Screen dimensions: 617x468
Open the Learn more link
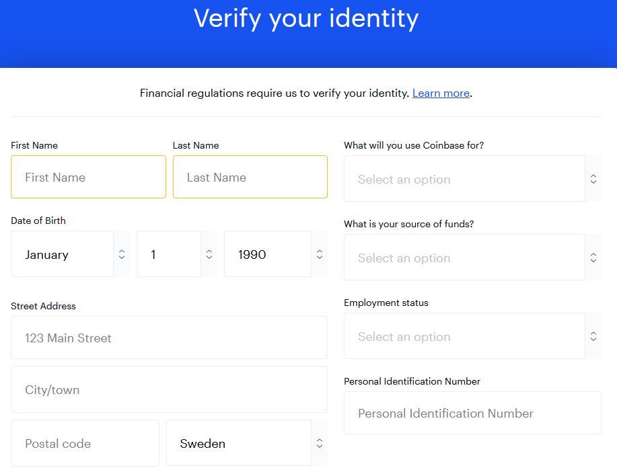(x=441, y=93)
